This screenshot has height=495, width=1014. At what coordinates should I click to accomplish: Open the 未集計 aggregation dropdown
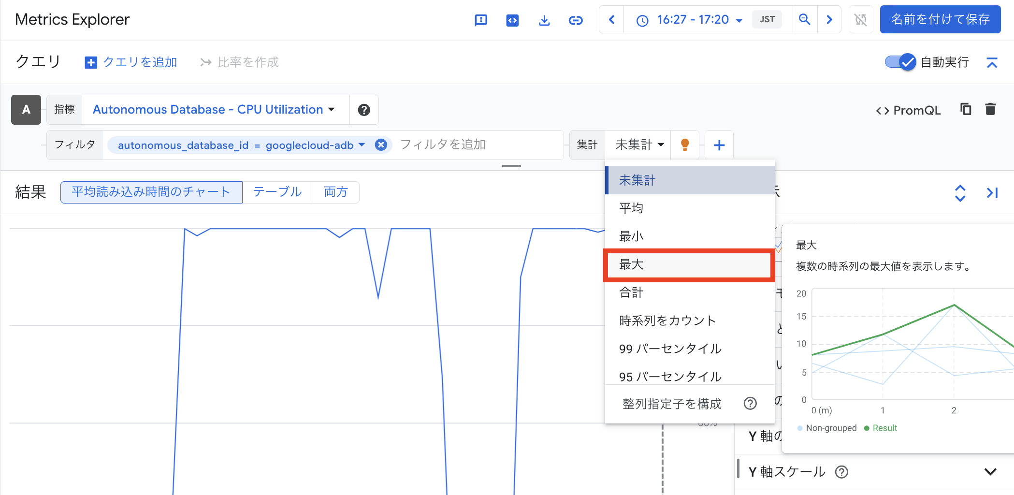point(638,144)
